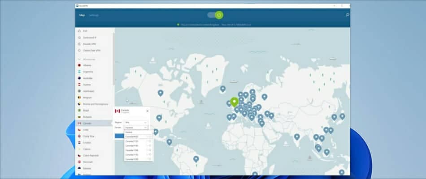The height and width of the screenshot is (179, 426).
Task: Click the map pin over Ireland
Action: (x=229, y=104)
